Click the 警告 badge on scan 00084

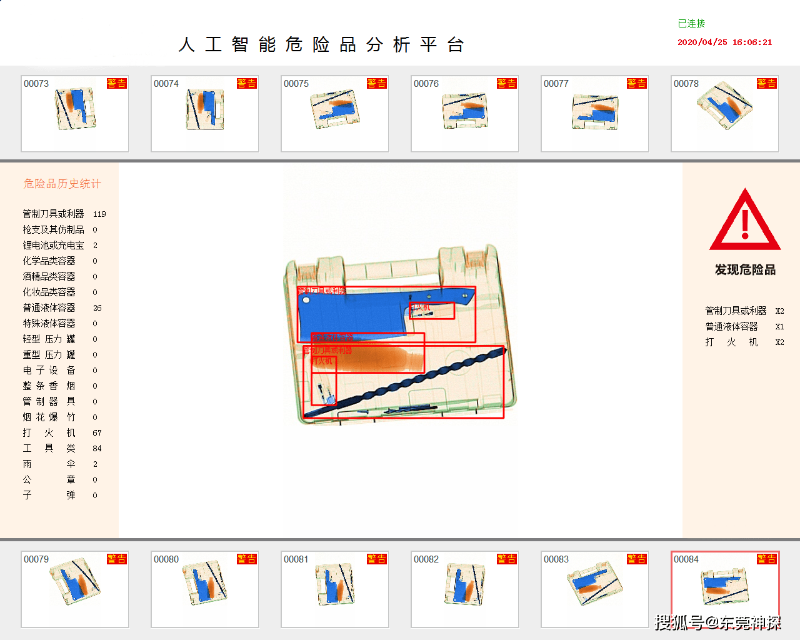coord(767,559)
